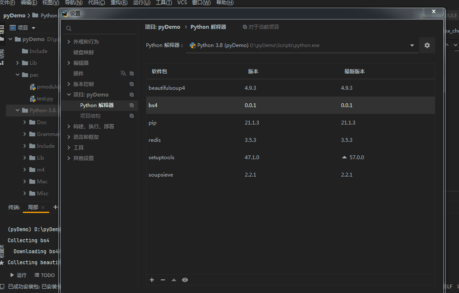Image resolution: width=459 pixels, height=293 pixels.
Task: Click the search magnifier in settings dialog
Action: pyautogui.click(x=68, y=28)
